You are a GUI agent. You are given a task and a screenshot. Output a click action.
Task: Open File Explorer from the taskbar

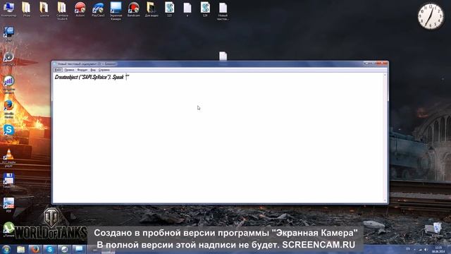tap(20, 249)
